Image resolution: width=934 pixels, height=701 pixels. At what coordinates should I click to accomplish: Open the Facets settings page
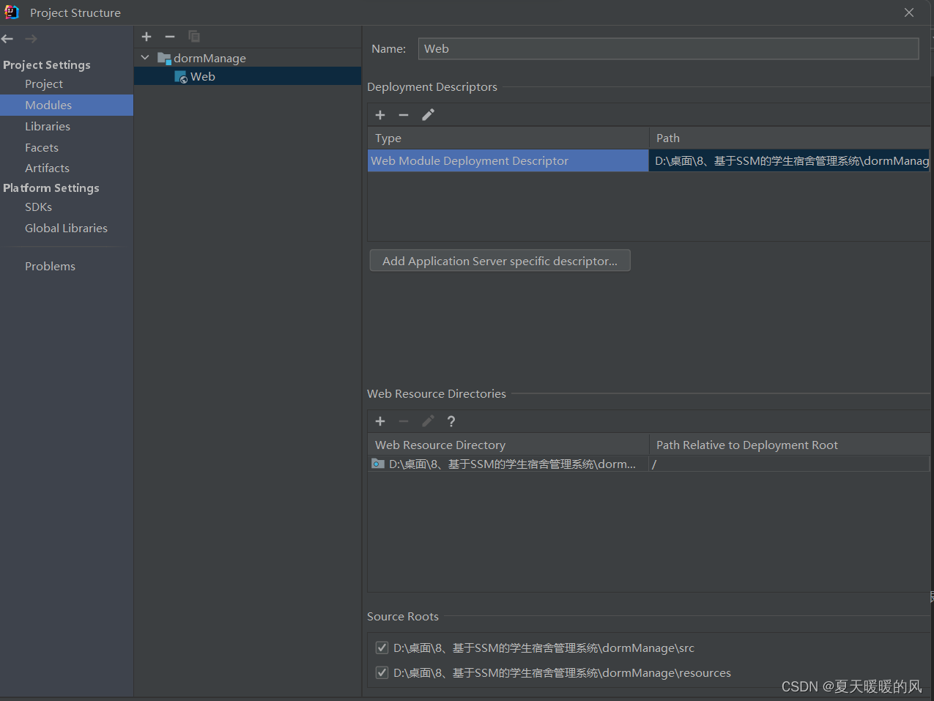[41, 147]
